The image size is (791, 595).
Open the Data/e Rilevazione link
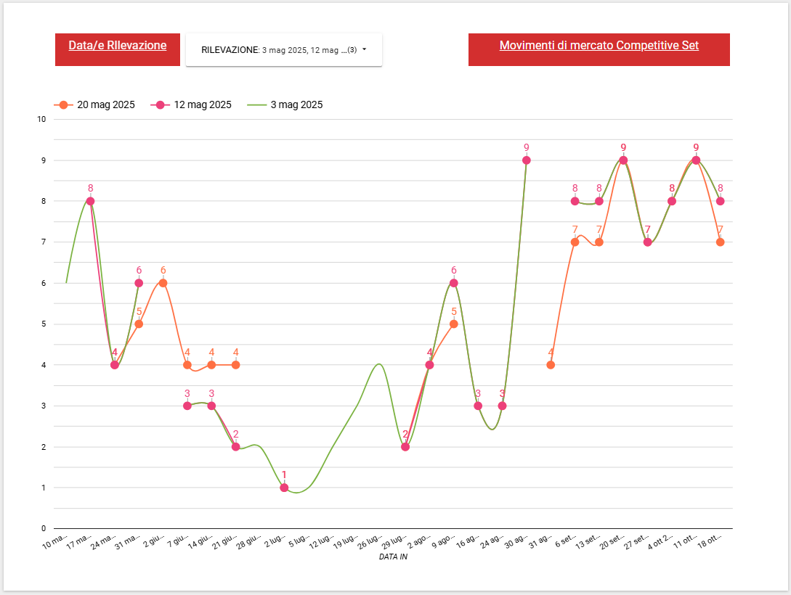[x=118, y=46]
